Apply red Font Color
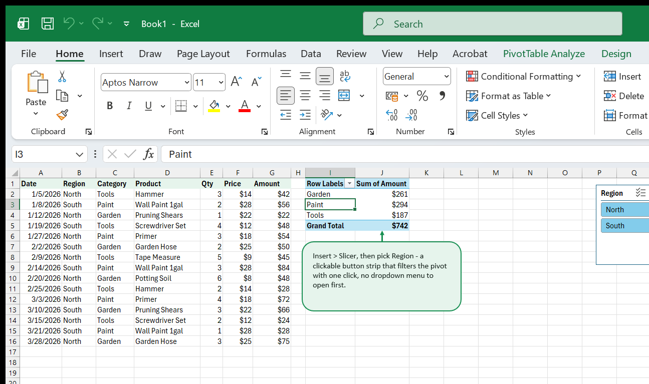 tap(245, 106)
